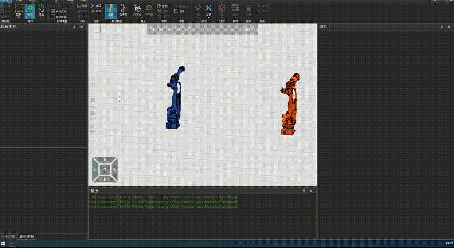Select 层级 (Hierarchy) move mode

coord(111,11)
